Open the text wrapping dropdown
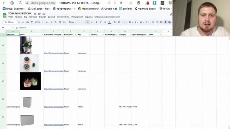The height and width of the screenshot is (129, 230). [x=142, y=22]
